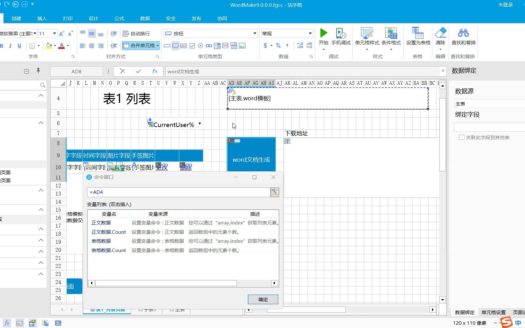
Task: Align text left
Action: click(x=83, y=46)
